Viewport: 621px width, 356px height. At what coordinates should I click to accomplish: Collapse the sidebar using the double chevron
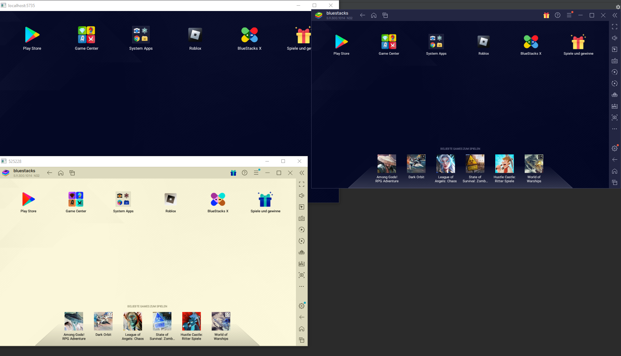[x=615, y=15]
